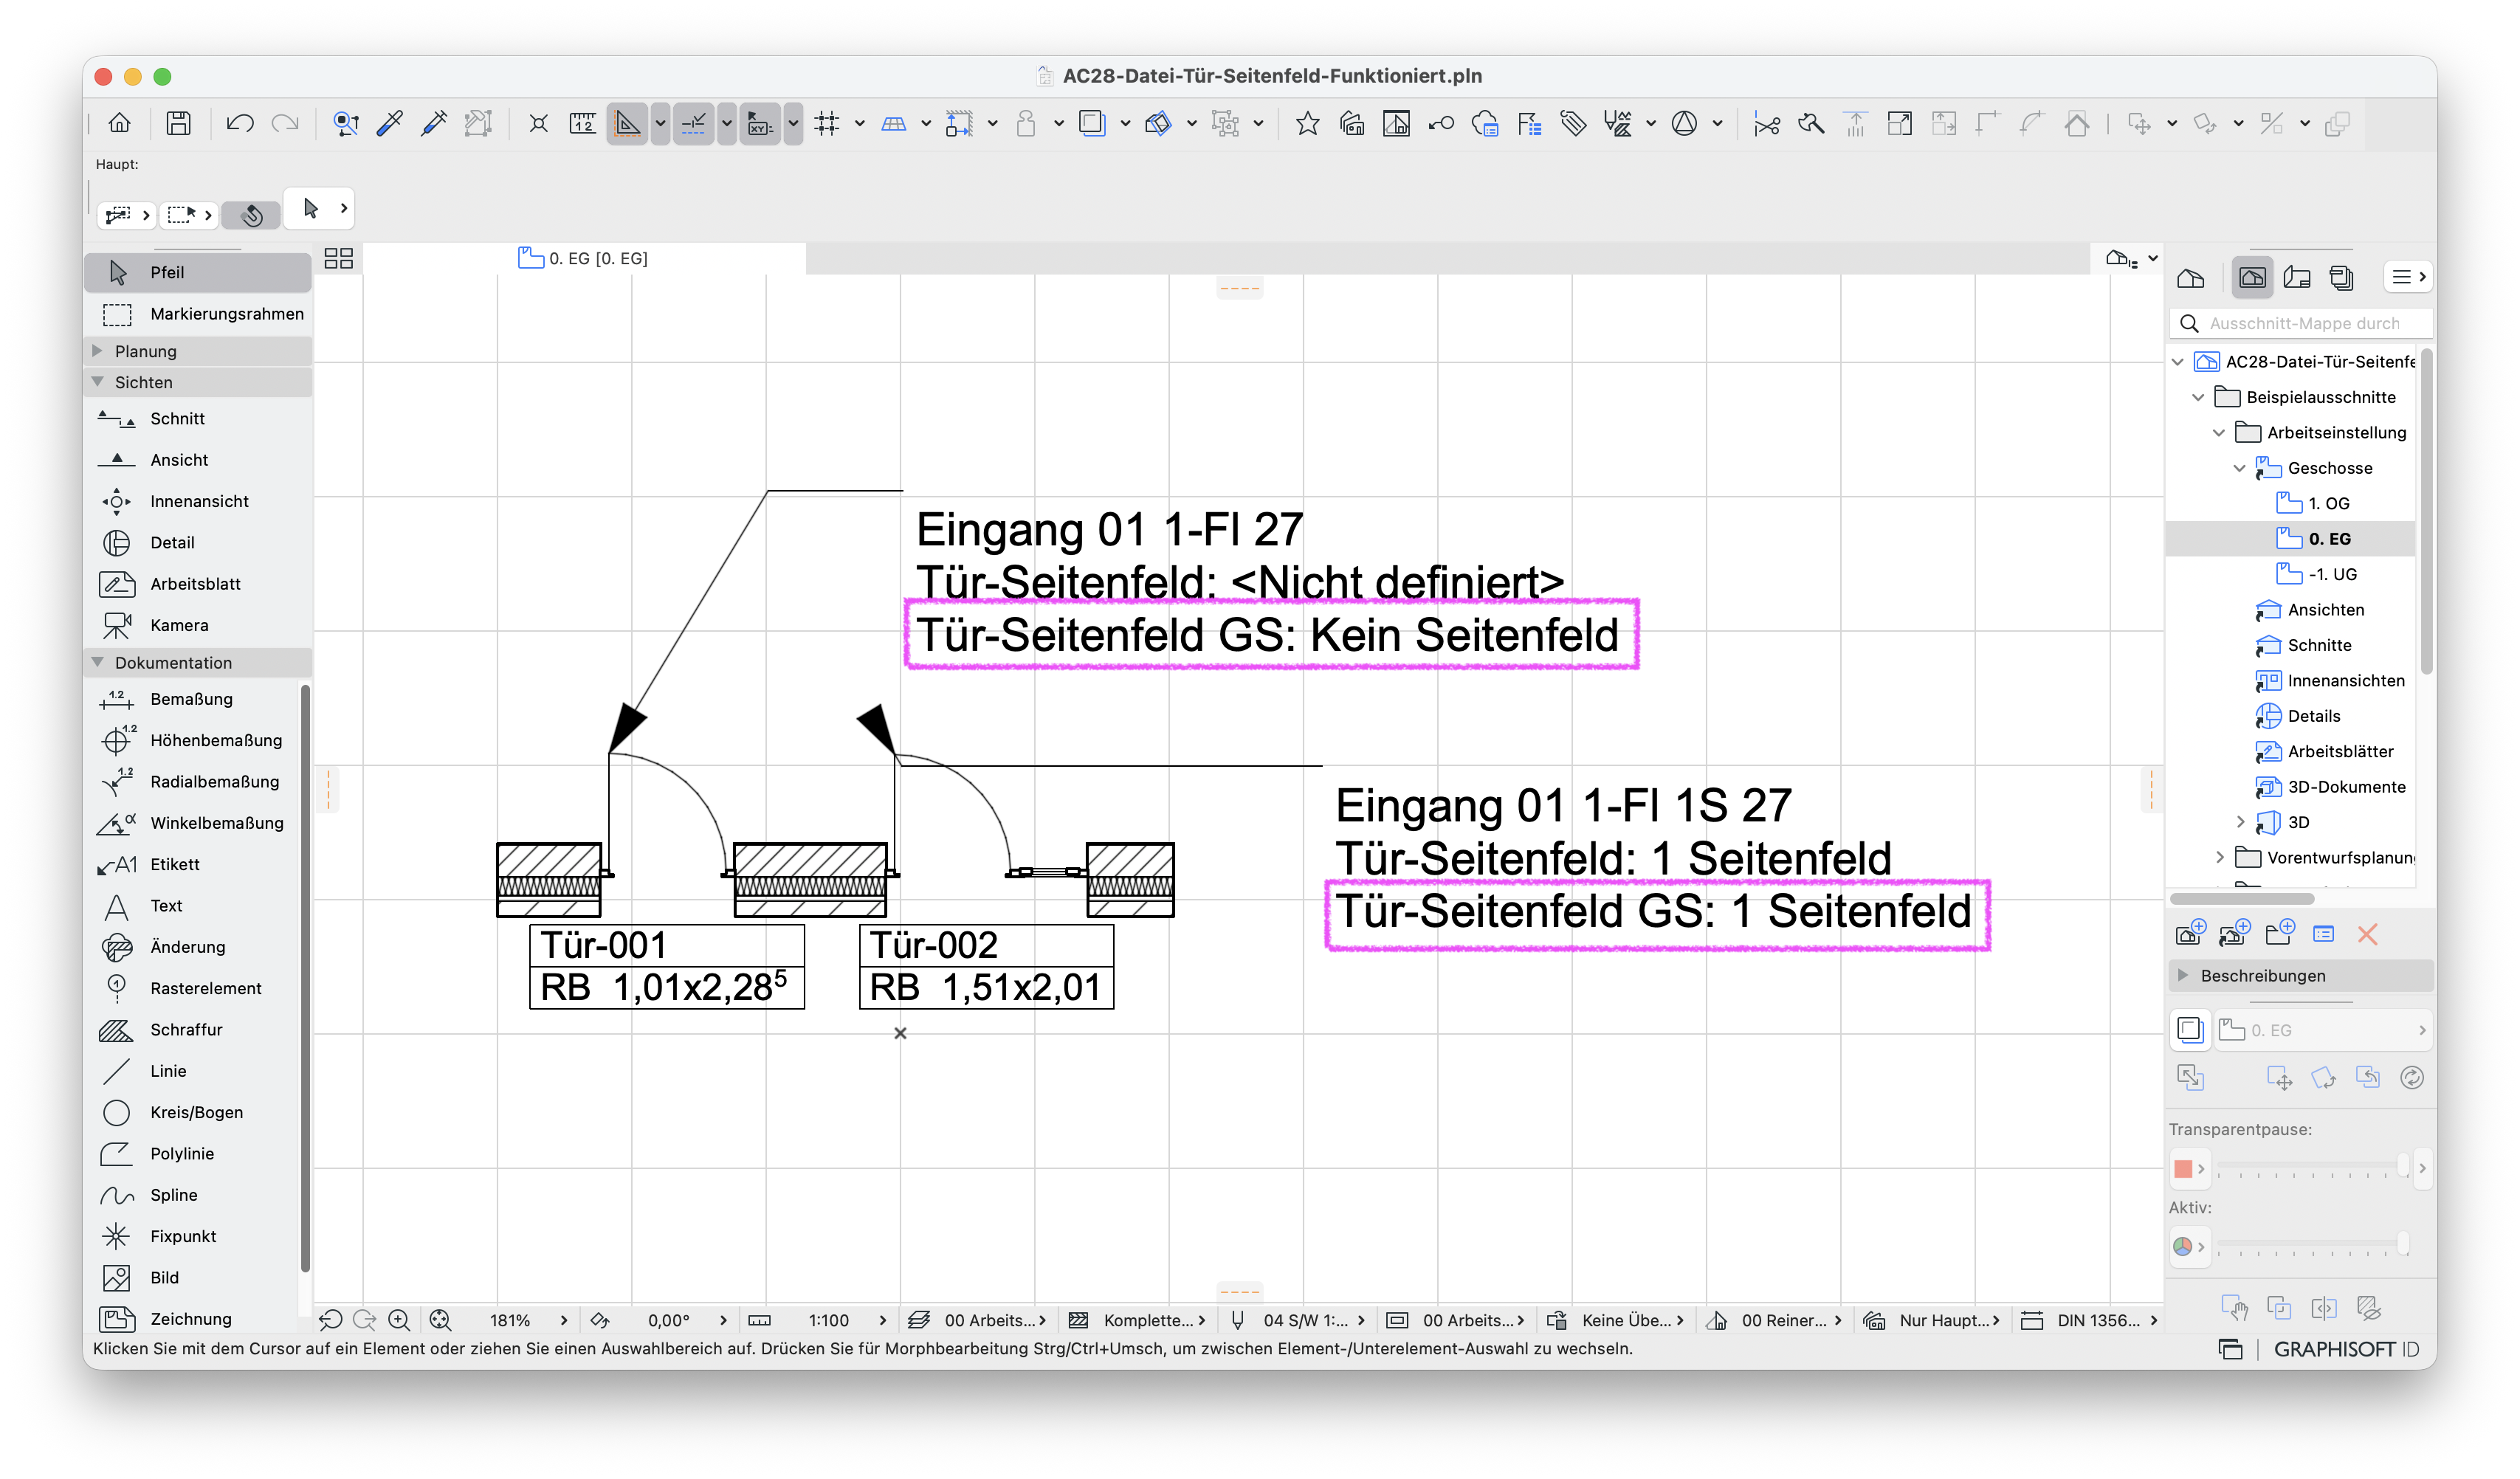Toggle the suspend groups button under Haupt
Viewport: 2520px width, 1479px height.
(252, 214)
